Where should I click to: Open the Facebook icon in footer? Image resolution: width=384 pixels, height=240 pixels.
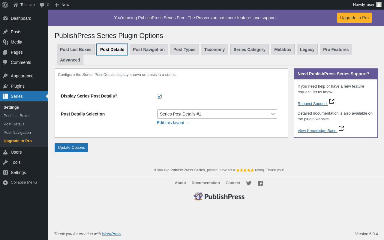pos(260,183)
